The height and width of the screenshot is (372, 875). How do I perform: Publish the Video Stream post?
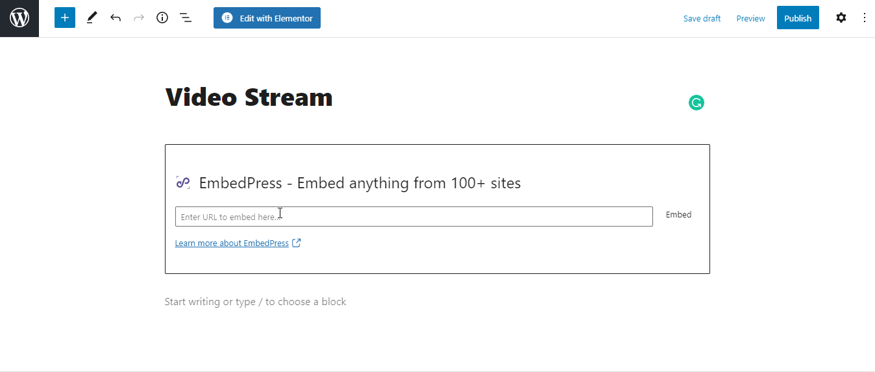click(798, 18)
